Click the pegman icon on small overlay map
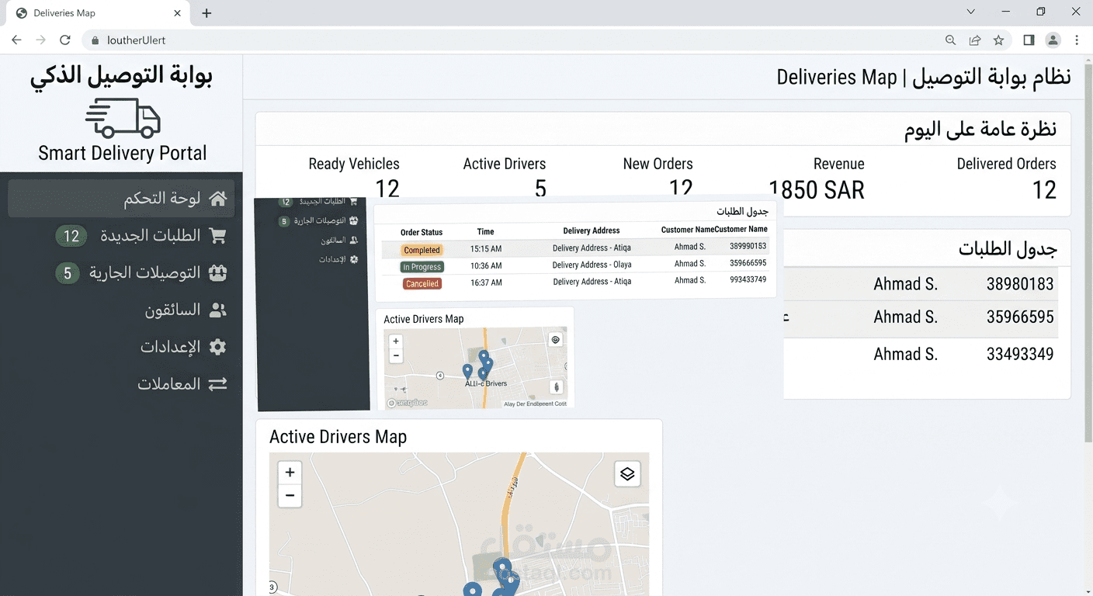This screenshot has width=1093, height=596. point(556,386)
